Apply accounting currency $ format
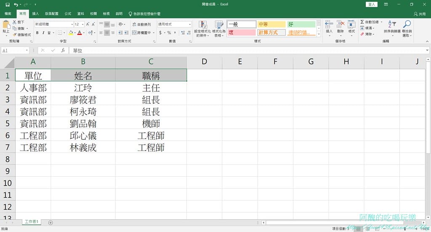The width and height of the screenshot is (431, 232). tap(160, 33)
